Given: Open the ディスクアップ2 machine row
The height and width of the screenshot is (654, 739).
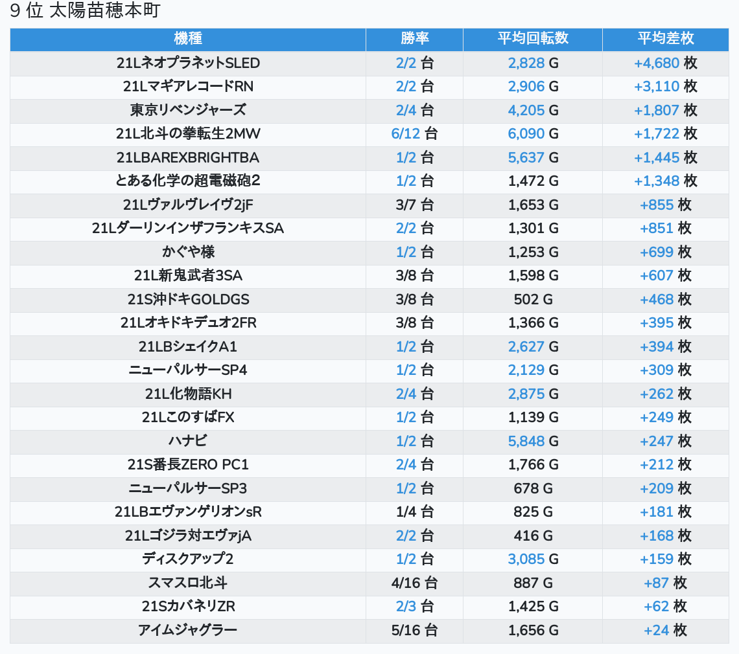Looking at the screenshot, I should tap(188, 559).
